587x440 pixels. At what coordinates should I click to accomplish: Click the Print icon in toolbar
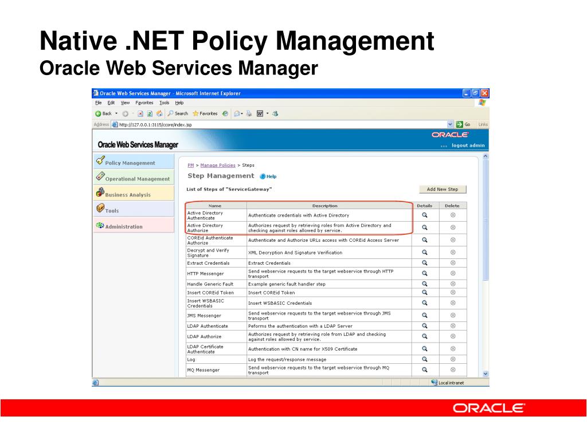click(249, 114)
